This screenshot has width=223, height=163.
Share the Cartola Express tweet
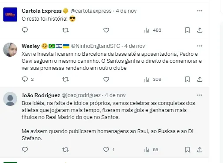point(200,30)
